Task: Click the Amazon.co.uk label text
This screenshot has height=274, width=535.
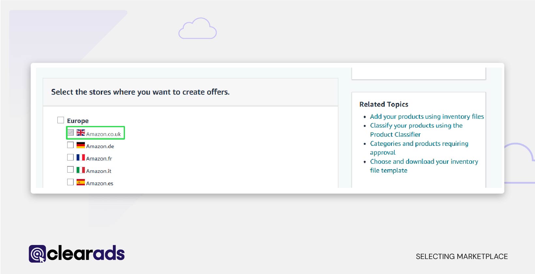Action: coord(103,134)
